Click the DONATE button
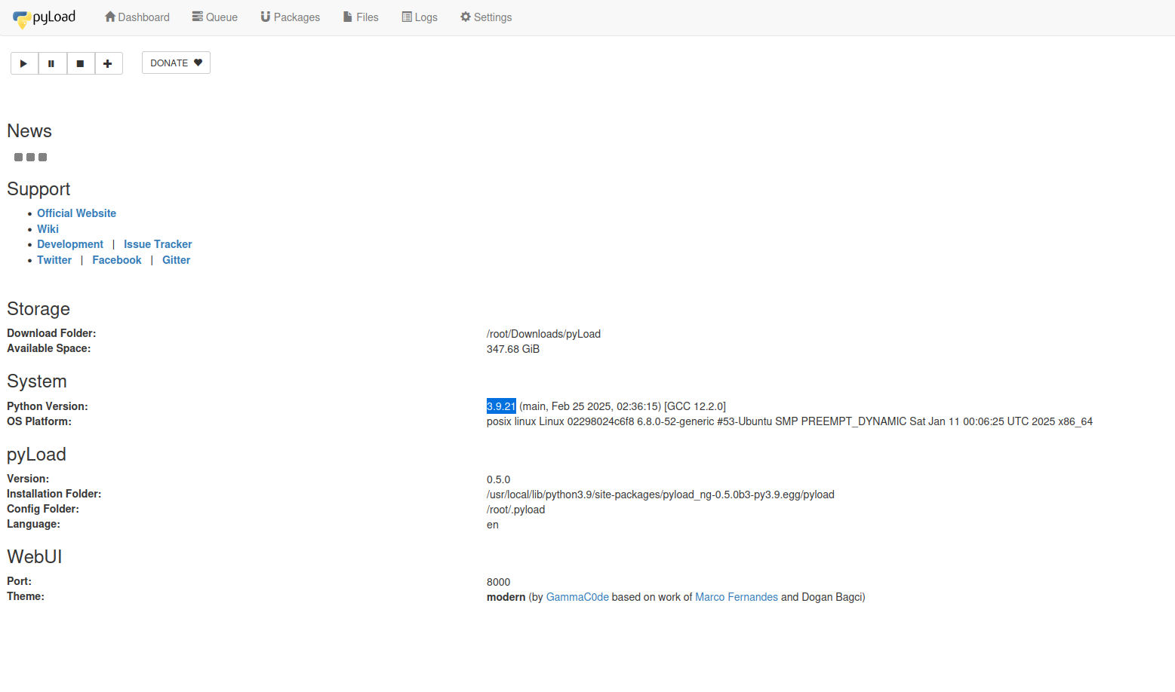The height and width of the screenshot is (692, 1175). click(176, 63)
